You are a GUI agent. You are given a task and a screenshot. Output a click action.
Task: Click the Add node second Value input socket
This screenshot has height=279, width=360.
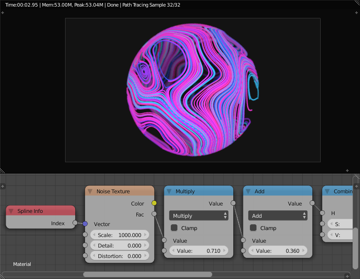pyautogui.click(x=243, y=251)
